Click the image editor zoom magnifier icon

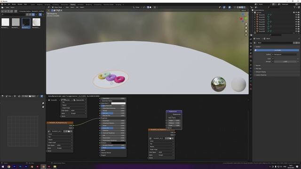43,103
